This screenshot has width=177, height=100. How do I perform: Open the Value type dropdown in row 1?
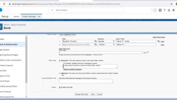pos(120,41)
